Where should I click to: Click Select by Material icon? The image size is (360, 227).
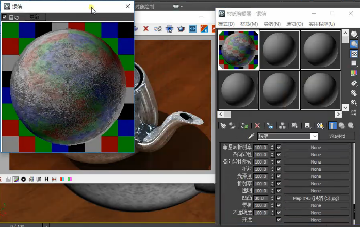click(354, 103)
